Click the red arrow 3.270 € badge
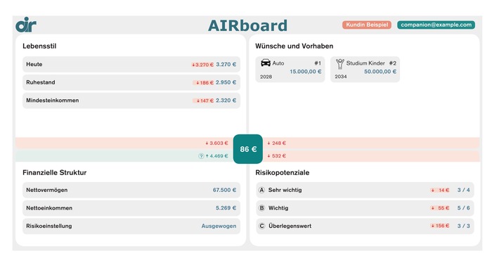This screenshot has width=499, height=270. (202, 65)
